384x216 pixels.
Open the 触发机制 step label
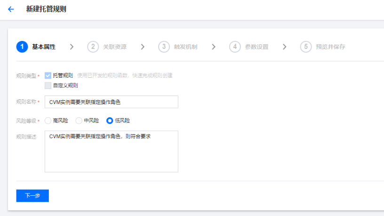pyautogui.click(x=185, y=47)
